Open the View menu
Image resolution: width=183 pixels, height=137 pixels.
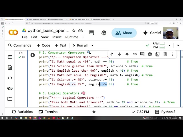click(x=45, y=37)
